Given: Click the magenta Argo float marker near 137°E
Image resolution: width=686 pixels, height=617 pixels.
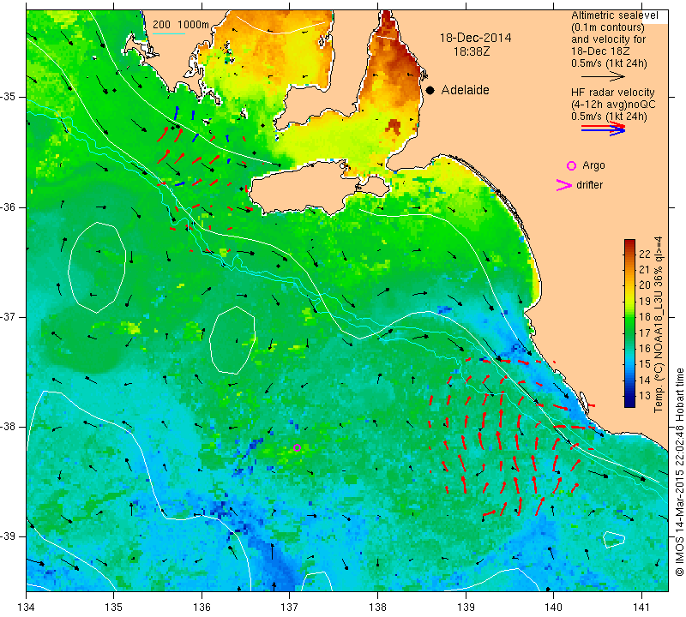Looking at the screenshot, I should (297, 447).
